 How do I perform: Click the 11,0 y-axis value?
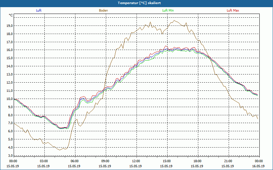pos(9,91)
